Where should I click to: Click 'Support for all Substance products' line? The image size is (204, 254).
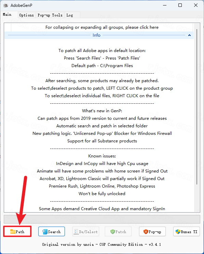[x=102, y=141]
